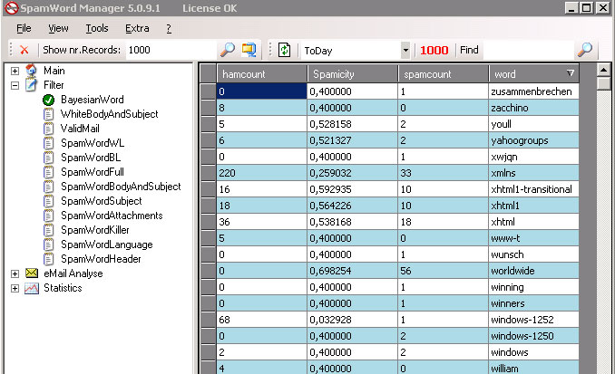This screenshot has height=374, width=615.
Task: Click Spamicity 0,032928 cell
Action: click(x=352, y=320)
